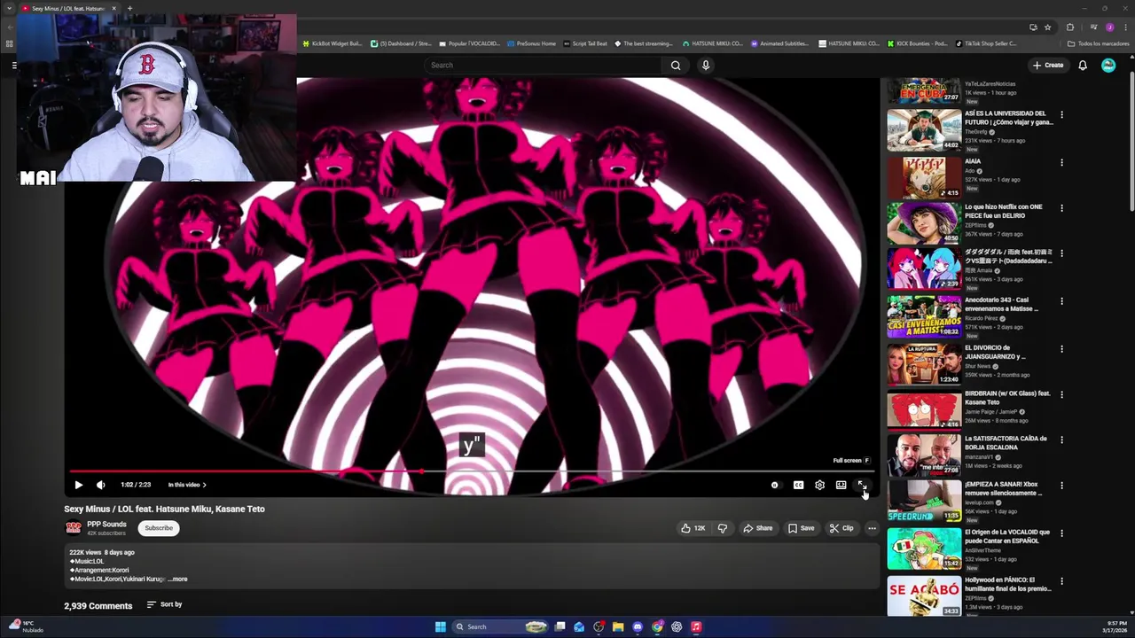This screenshot has width=1135, height=638.
Task: Focus the YouTube search field
Action: tap(541, 65)
